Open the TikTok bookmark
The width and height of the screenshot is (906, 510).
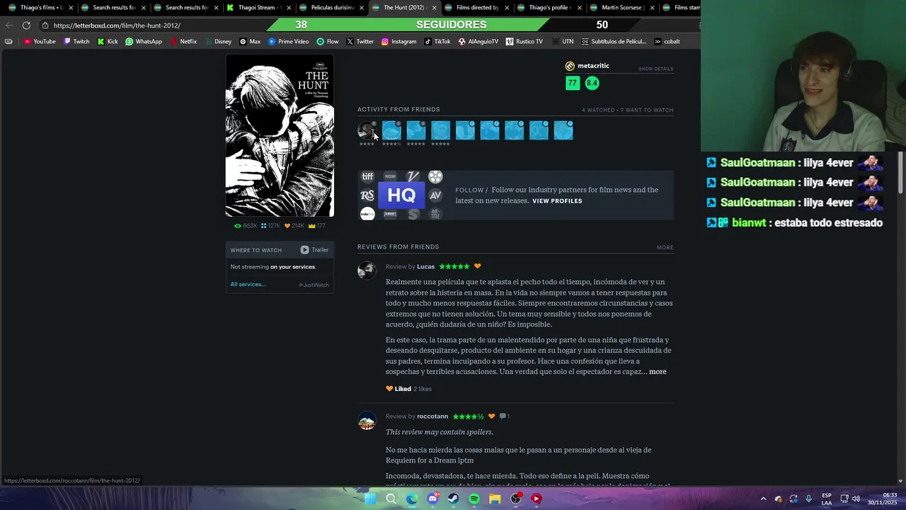tap(437, 41)
